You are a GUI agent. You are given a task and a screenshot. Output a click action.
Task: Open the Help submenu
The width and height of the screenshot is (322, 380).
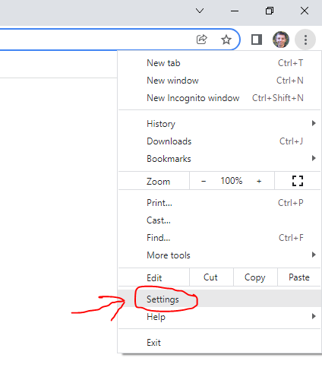point(219,316)
